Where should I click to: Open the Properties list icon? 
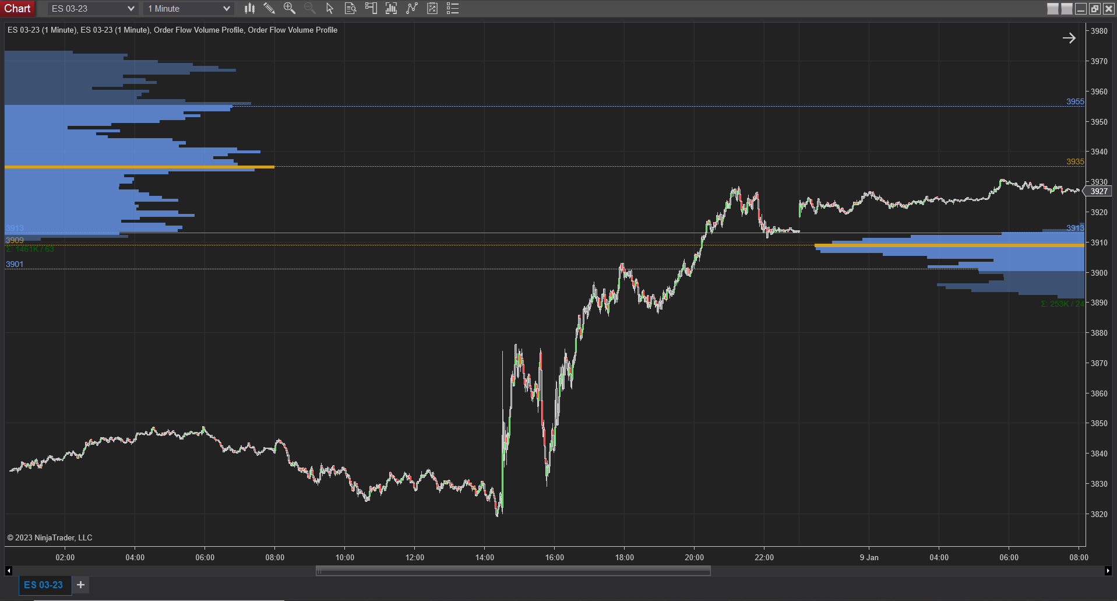coord(453,8)
